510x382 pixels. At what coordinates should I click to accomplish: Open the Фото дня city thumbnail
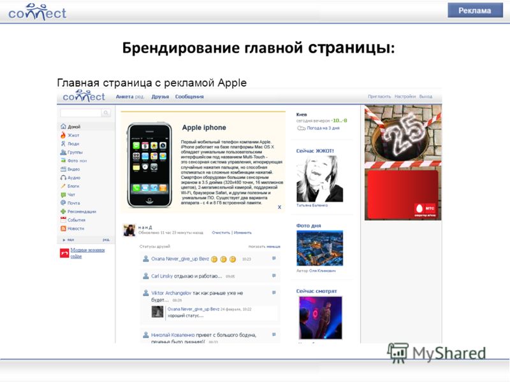(x=319, y=248)
